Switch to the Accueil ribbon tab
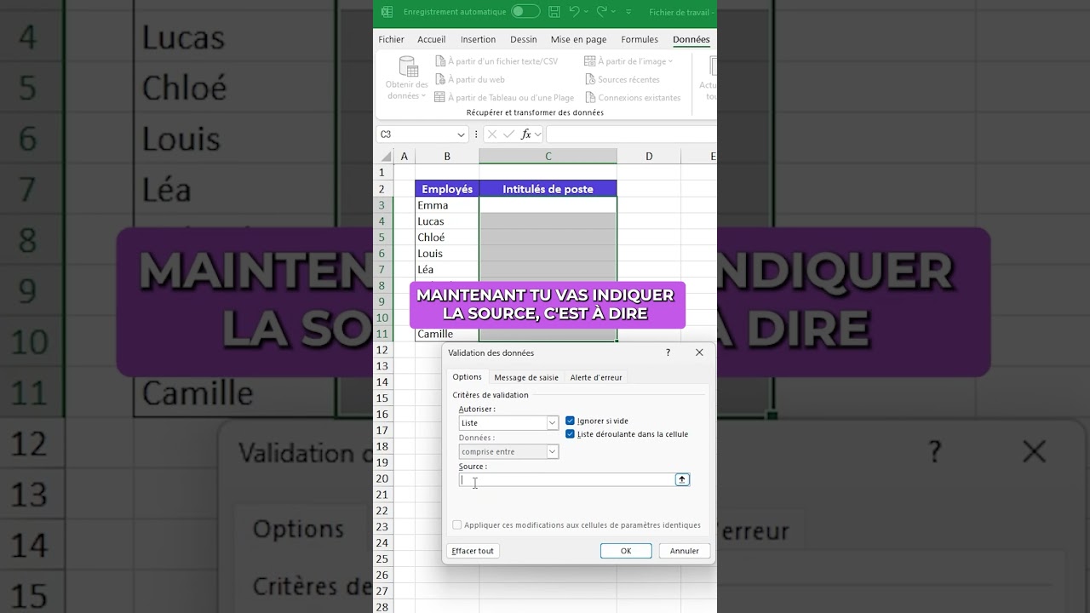 coord(432,39)
